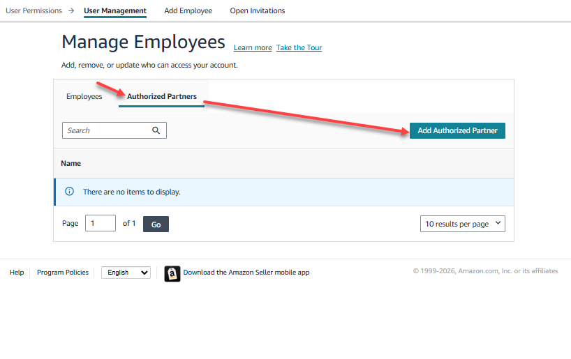This screenshot has height=359, width=571.
Task: Click the Manage Employees heading
Action: pyautogui.click(x=144, y=42)
